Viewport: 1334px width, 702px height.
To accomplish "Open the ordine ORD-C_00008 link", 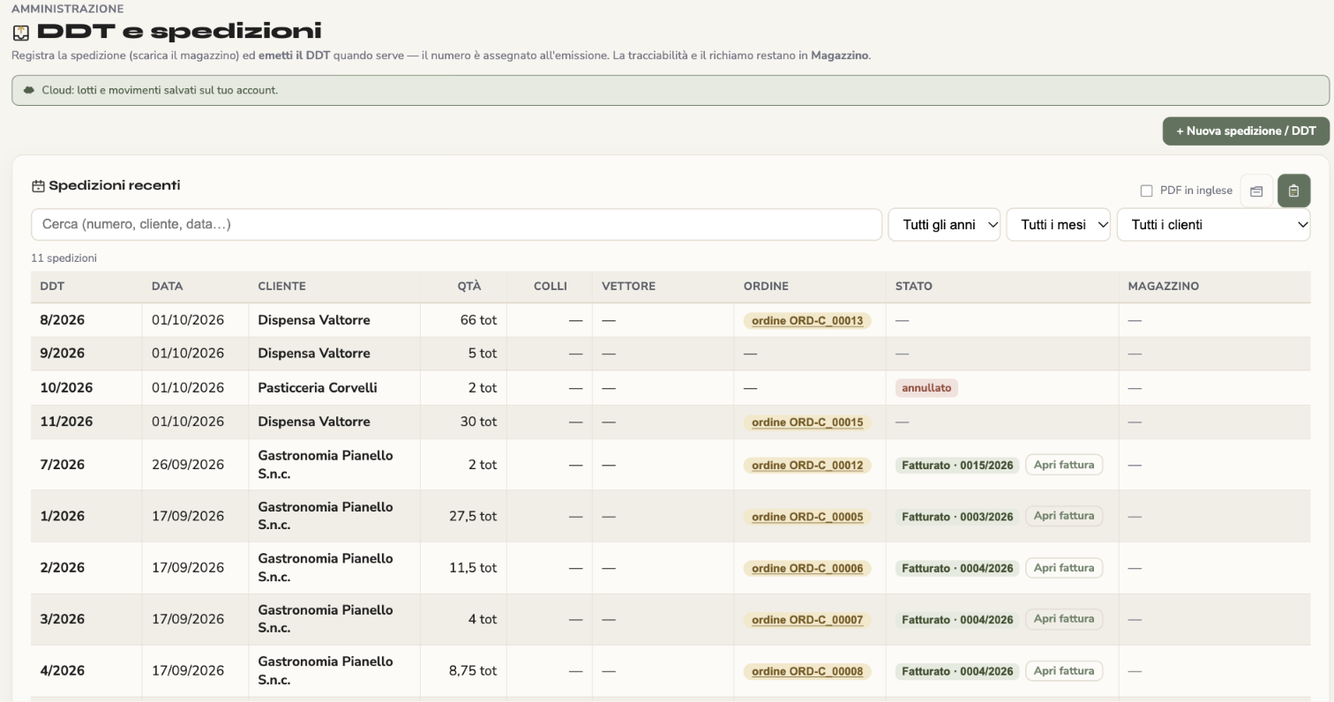I will [x=807, y=672].
